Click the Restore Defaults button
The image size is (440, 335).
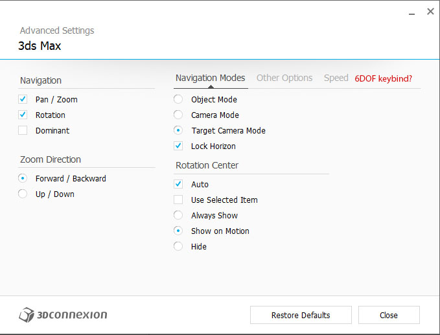(x=301, y=315)
